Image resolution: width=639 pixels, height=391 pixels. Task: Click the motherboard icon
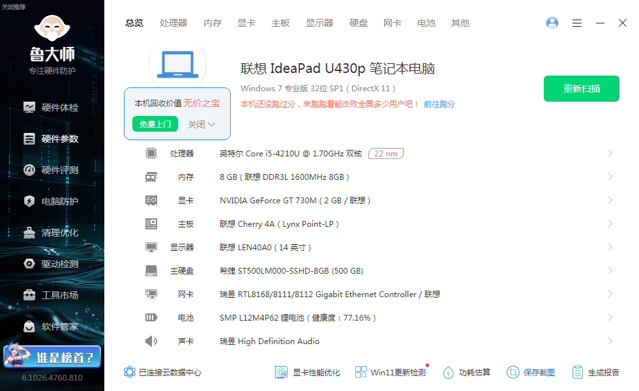click(151, 224)
